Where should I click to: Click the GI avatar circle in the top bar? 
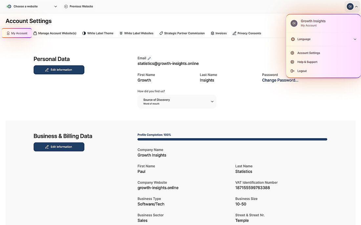point(350,6)
